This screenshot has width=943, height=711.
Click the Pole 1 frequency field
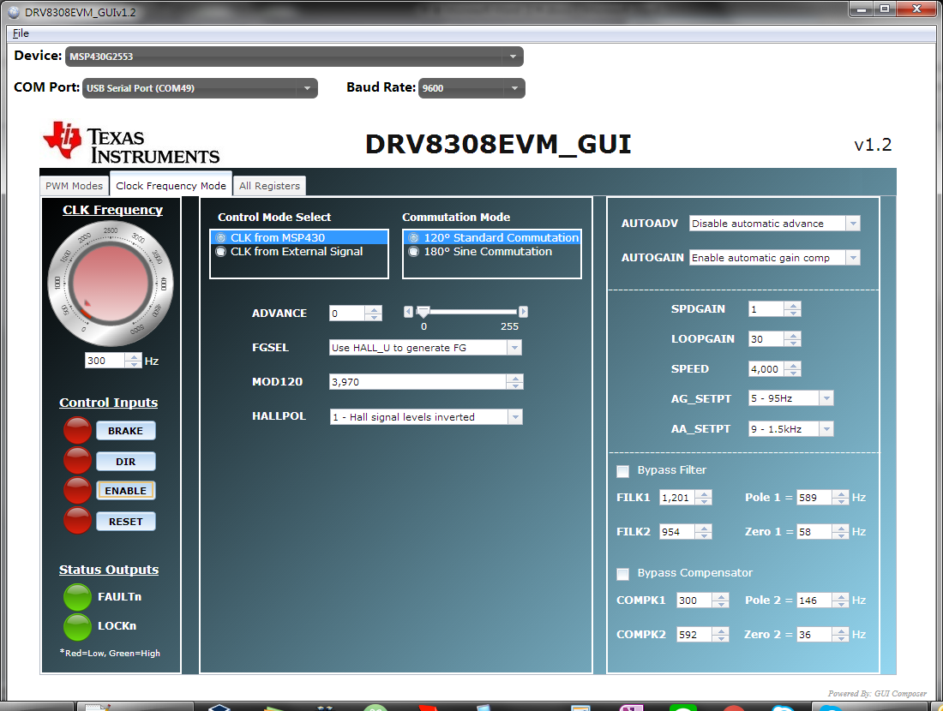point(814,498)
